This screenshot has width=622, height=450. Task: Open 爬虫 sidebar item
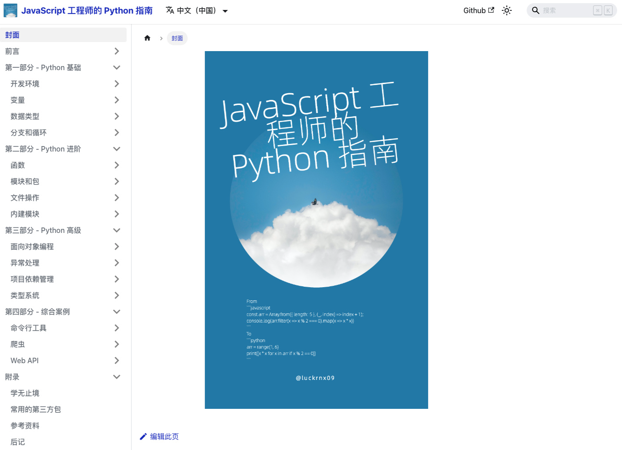point(18,344)
